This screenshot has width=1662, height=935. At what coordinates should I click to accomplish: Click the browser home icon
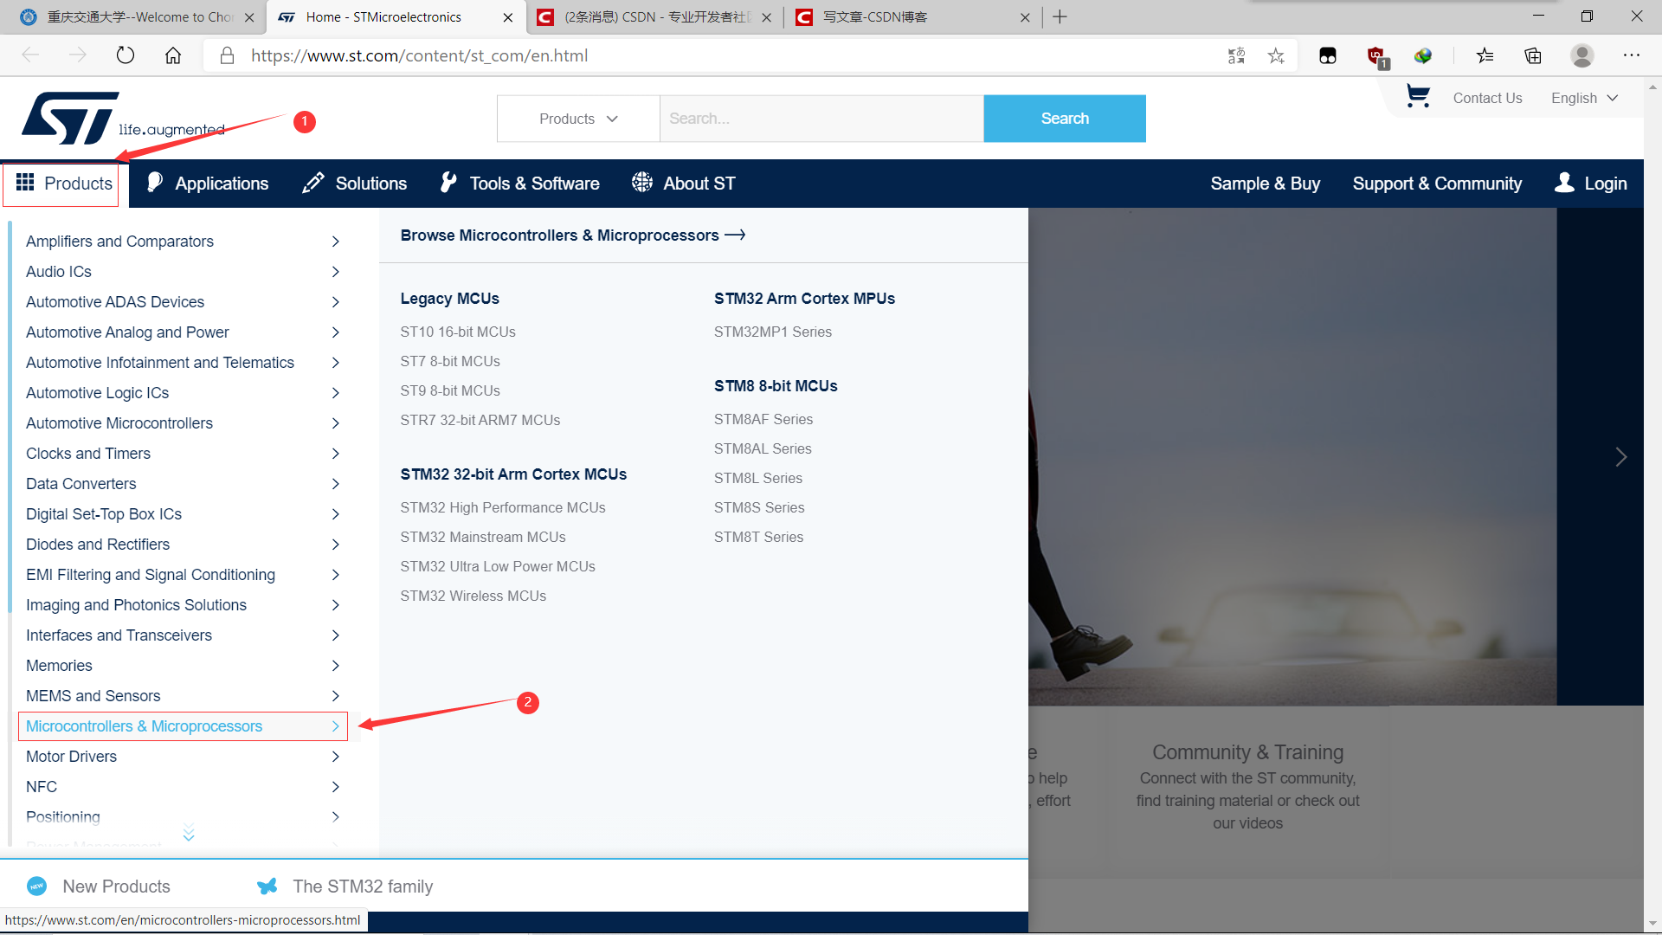click(x=173, y=55)
